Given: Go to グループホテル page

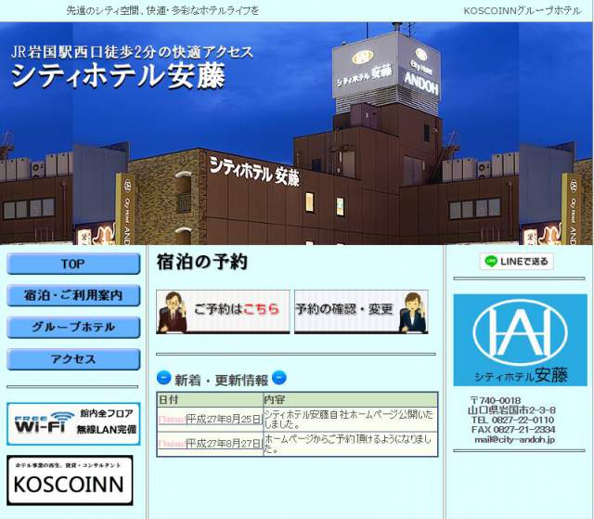Looking at the screenshot, I should 73,328.
